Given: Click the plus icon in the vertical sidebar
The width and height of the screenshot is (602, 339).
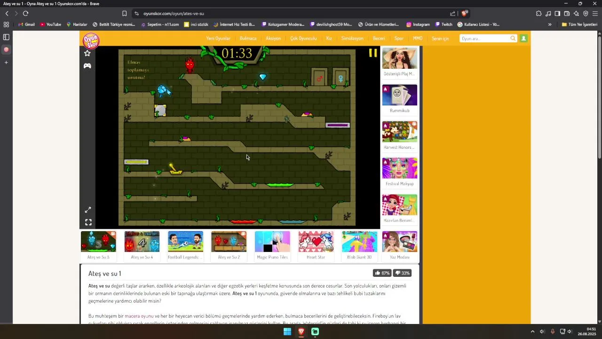Looking at the screenshot, I should (6, 62).
